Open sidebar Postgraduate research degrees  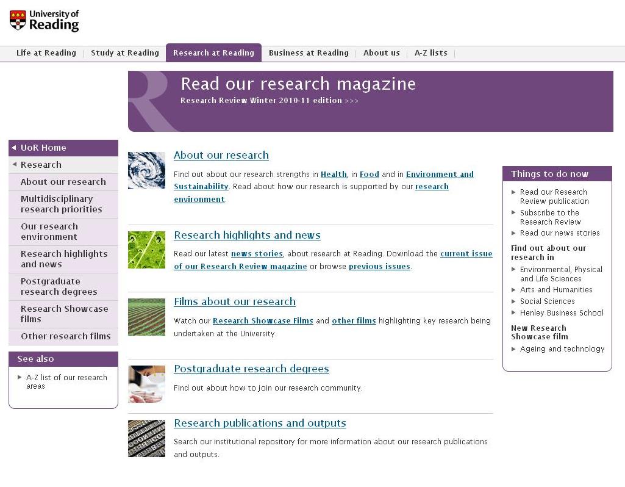(63, 287)
